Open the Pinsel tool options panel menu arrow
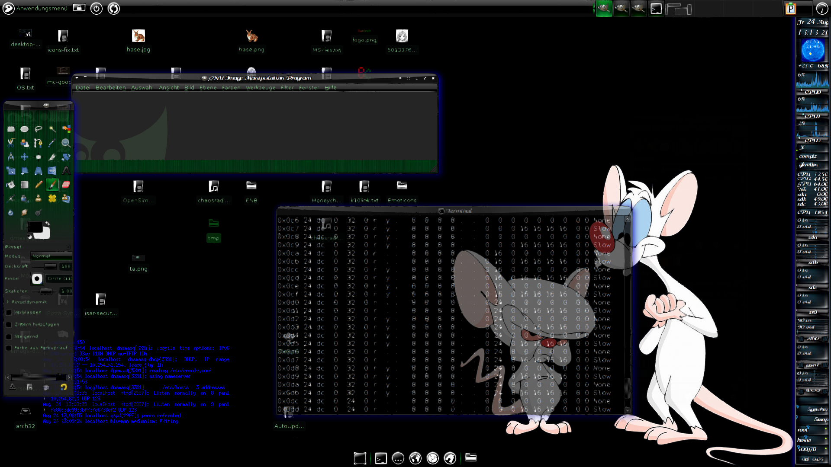The width and height of the screenshot is (831, 467). (x=68, y=247)
